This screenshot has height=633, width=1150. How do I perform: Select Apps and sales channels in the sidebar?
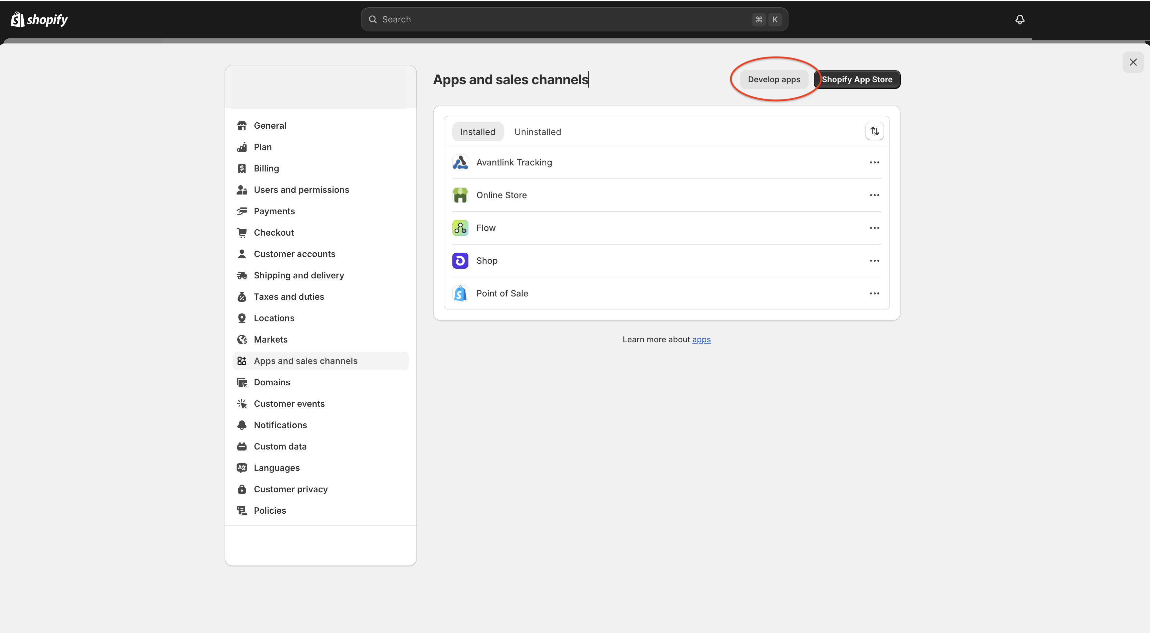(x=320, y=361)
